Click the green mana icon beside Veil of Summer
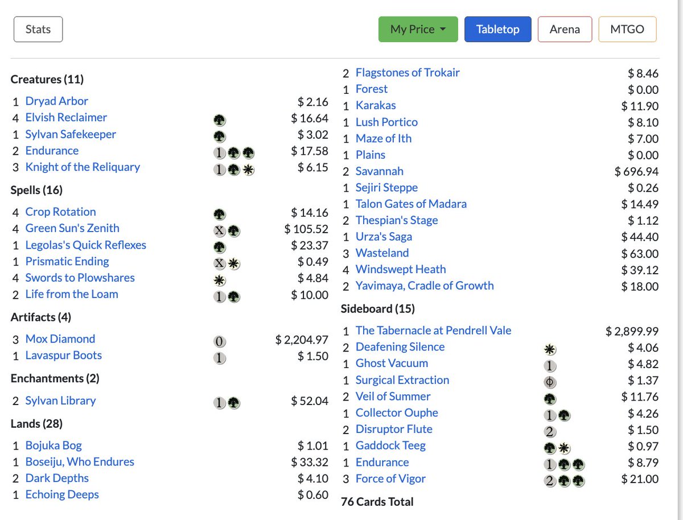The height and width of the screenshot is (520, 683). tap(550, 399)
